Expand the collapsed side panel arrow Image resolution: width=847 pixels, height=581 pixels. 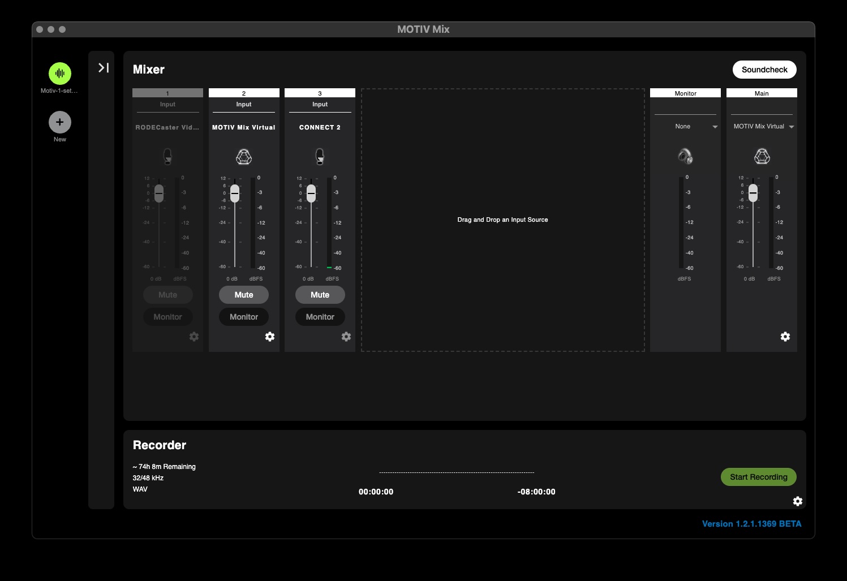coord(104,68)
